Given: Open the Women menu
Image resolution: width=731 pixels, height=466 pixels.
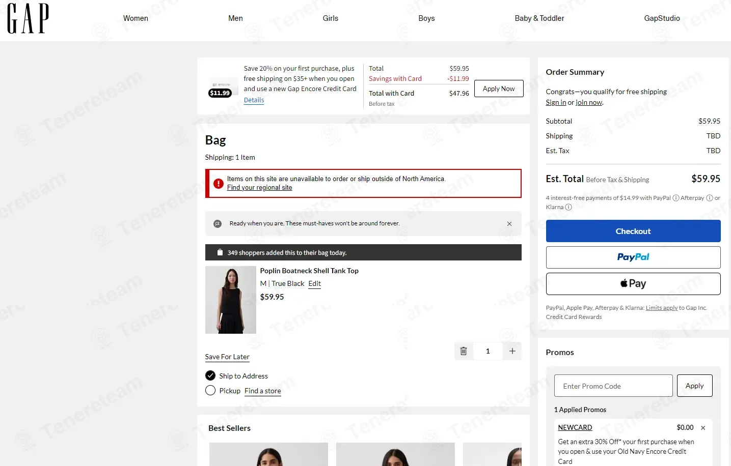Looking at the screenshot, I should 136,18.
